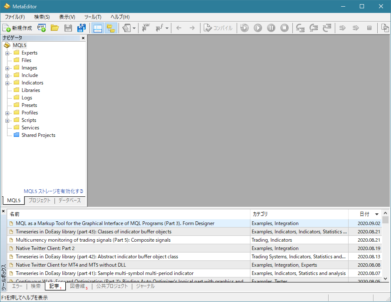
Task: Close the ナビゲータ navigator panel
Action: tap(83, 38)
